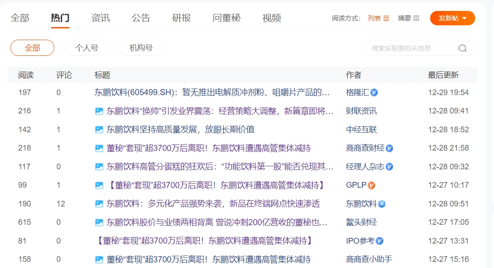Open the 发新帖 new post dropdown
The height and width of the screenshot is (268, 494).
coord(452,18)
